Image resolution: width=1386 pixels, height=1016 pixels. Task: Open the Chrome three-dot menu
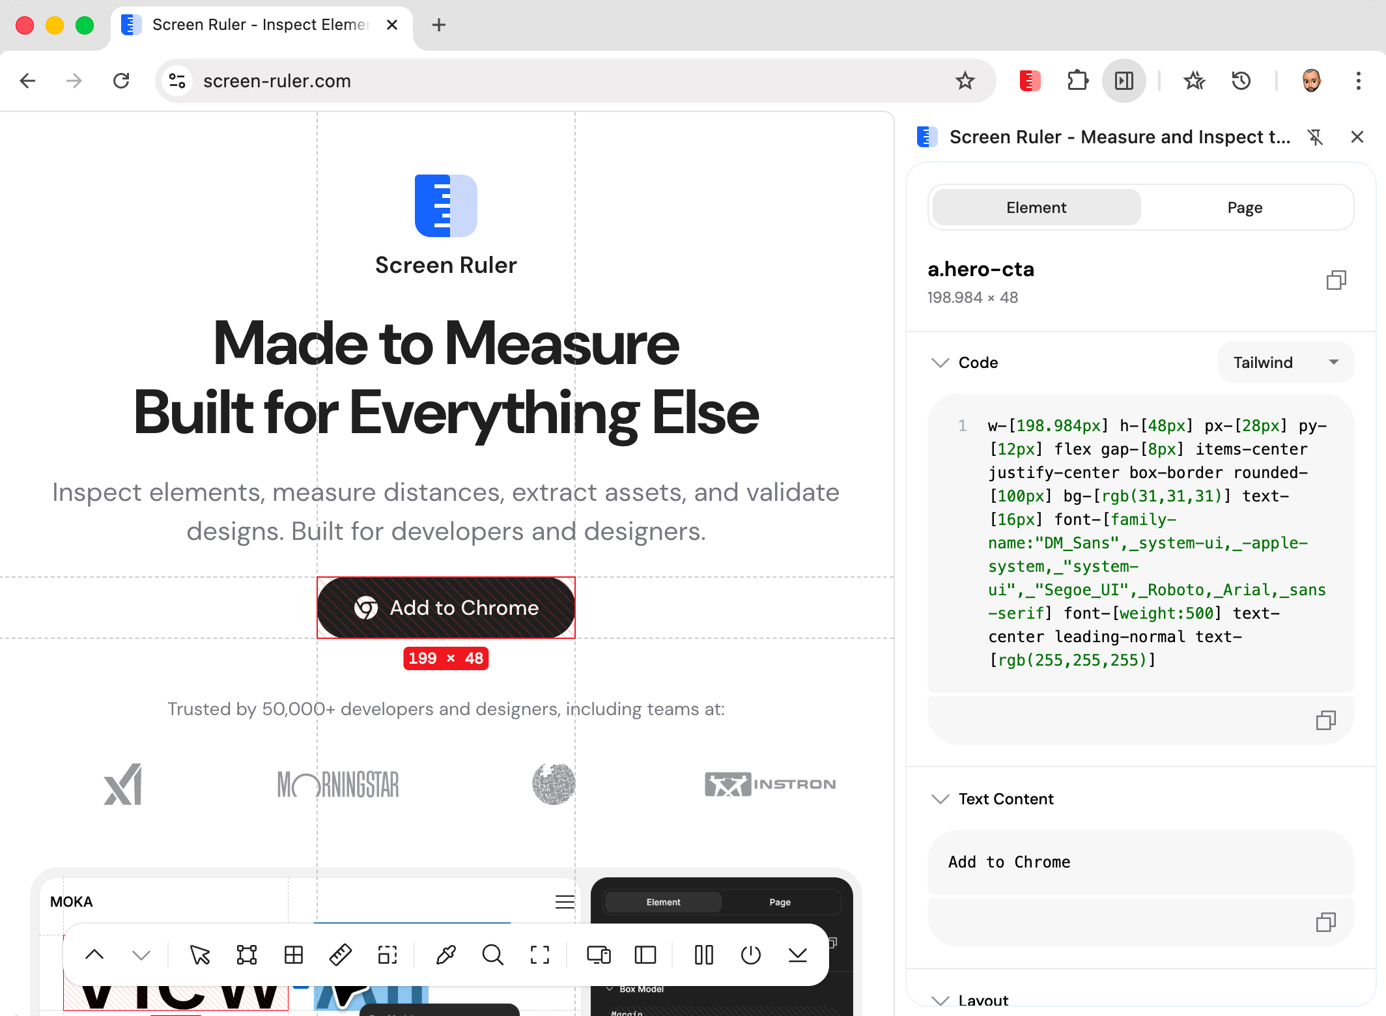pos(1359,81)
